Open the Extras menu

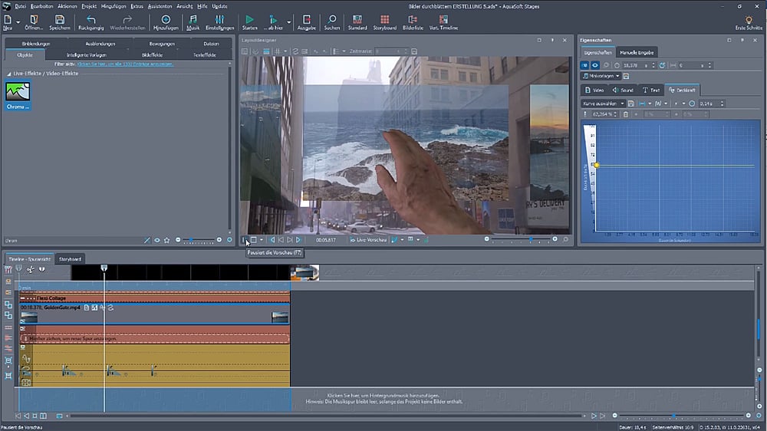(x=137, y=5)
